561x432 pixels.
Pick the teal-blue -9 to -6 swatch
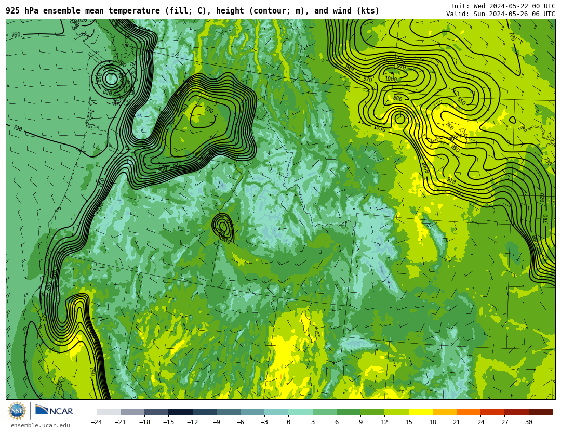pos(228,412)
